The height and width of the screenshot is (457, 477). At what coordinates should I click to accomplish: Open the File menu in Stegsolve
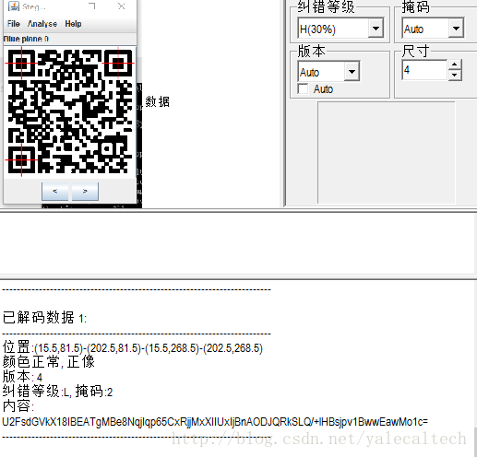coord(14,24)
